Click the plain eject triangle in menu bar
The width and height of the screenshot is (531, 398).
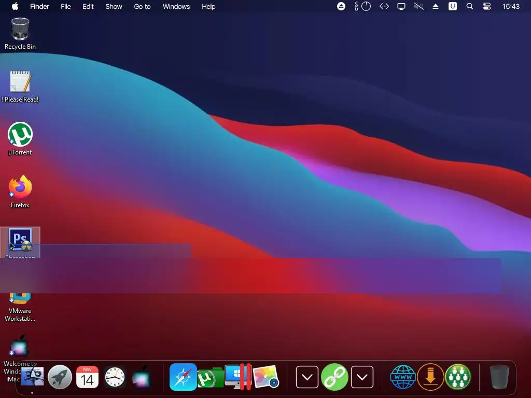(x=436, y=6)
